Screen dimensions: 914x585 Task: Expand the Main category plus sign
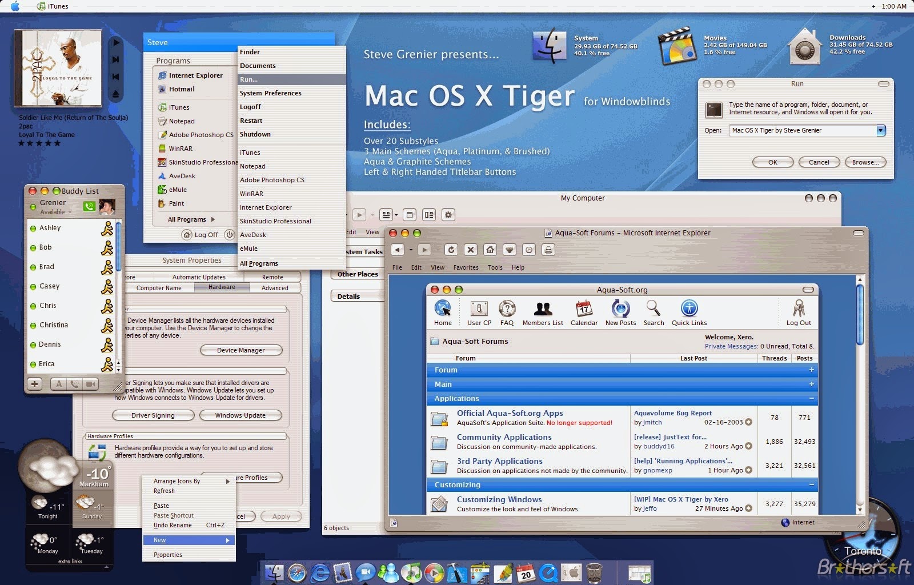point(811,384)
